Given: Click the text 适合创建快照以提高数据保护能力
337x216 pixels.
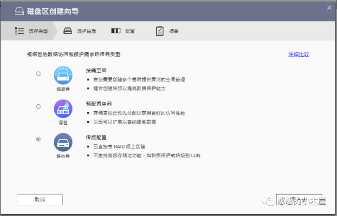Looking at the screenshot, I should point(130,88).
